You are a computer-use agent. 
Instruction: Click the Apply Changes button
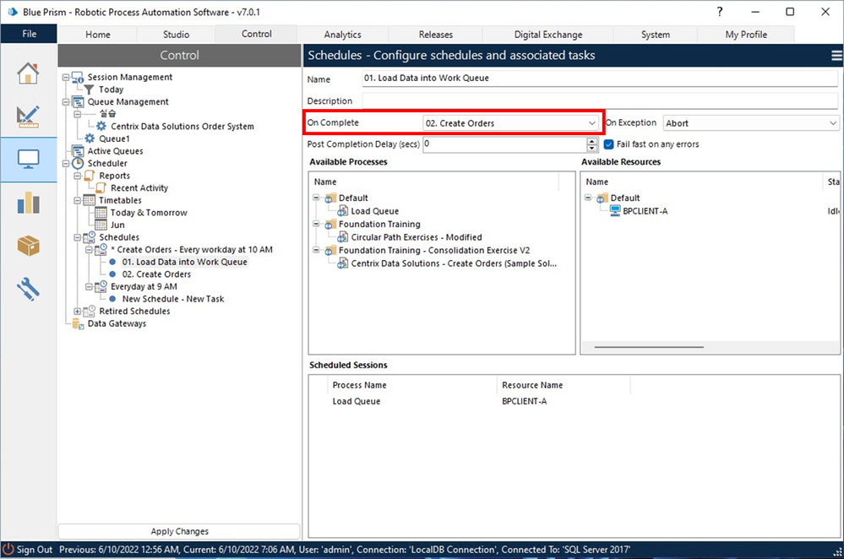pos(179,531)
